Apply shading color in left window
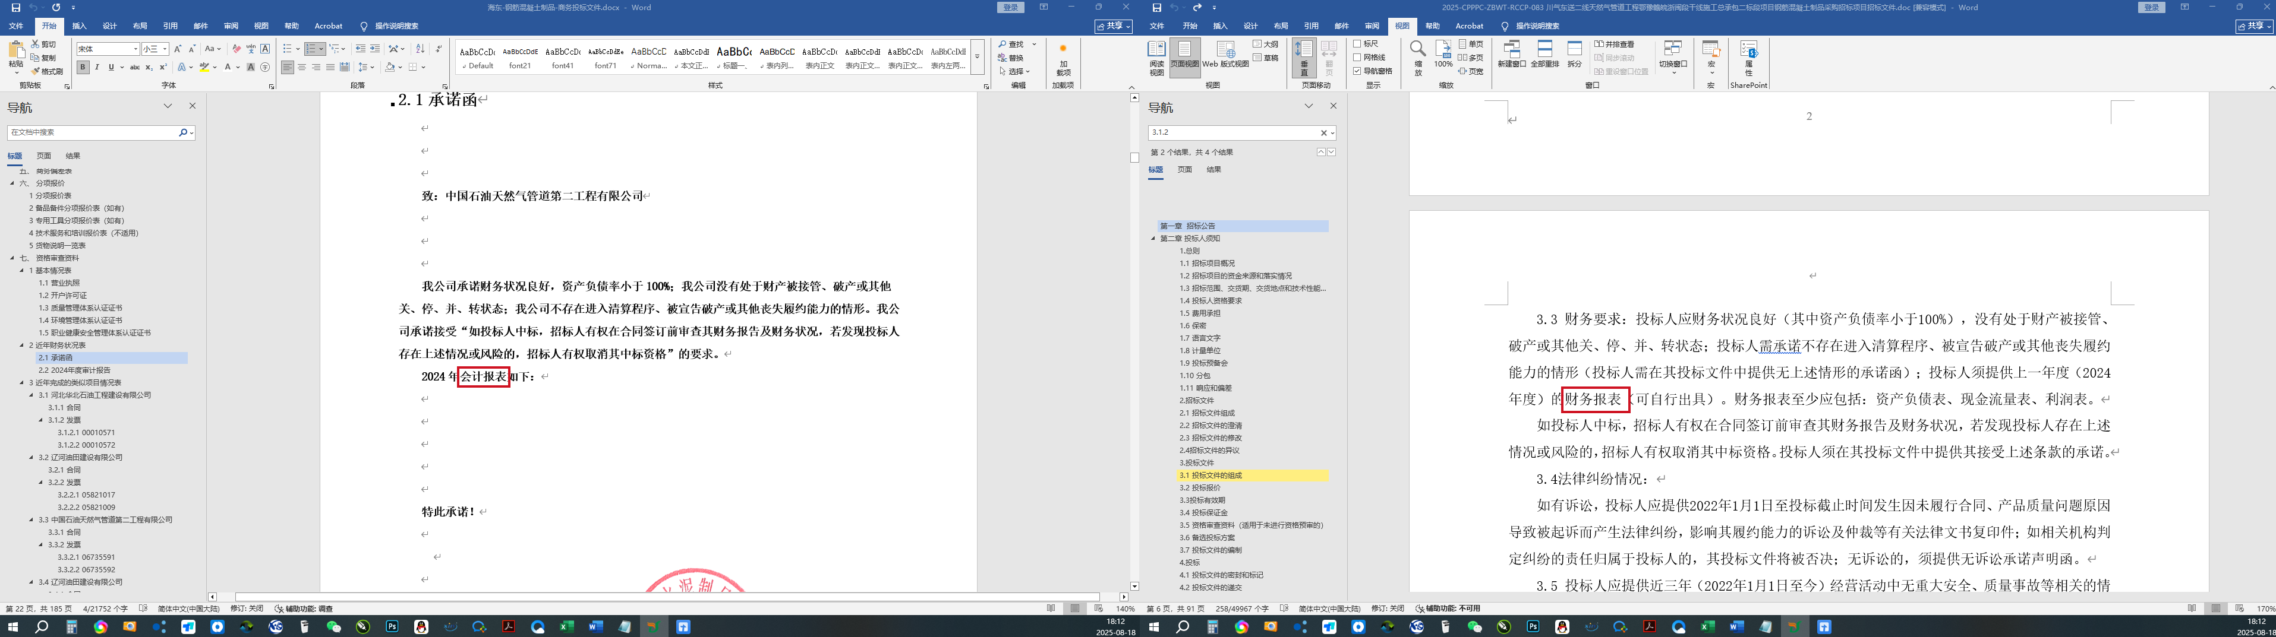 tap(390, 67)
